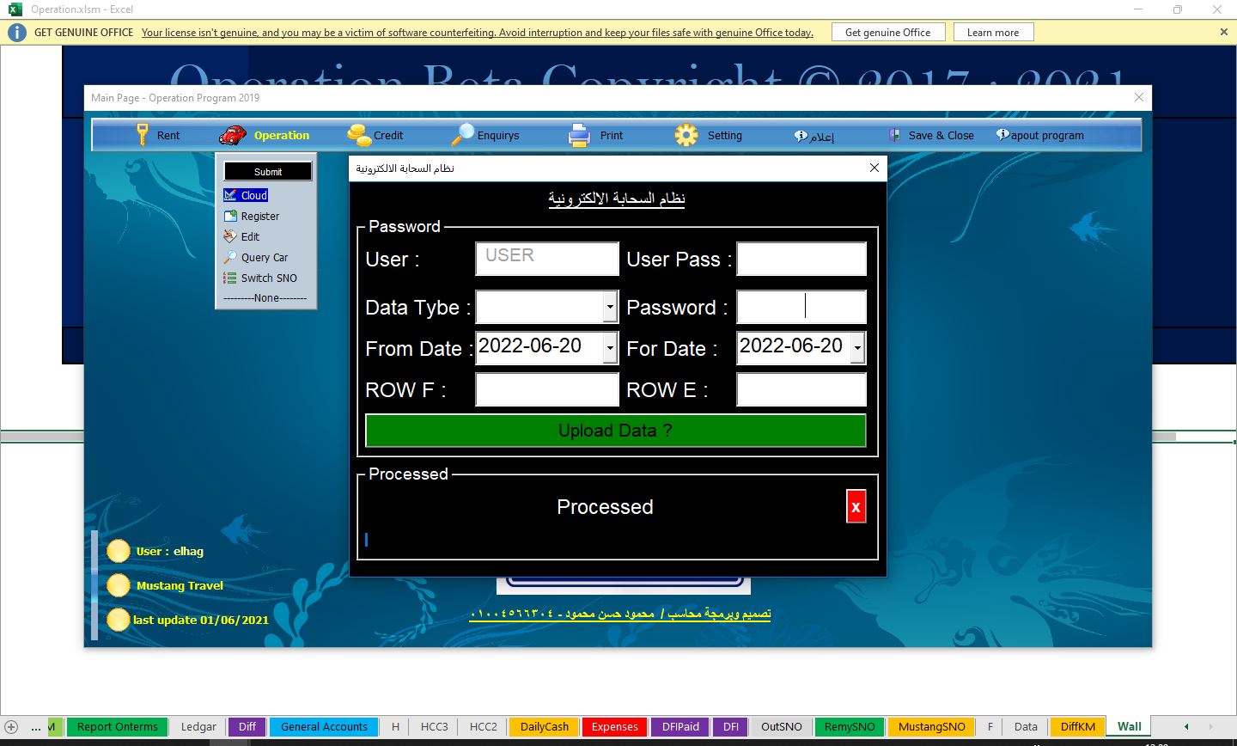
Task: Open Credit via the coins icon
Action: tap(358, 135)
